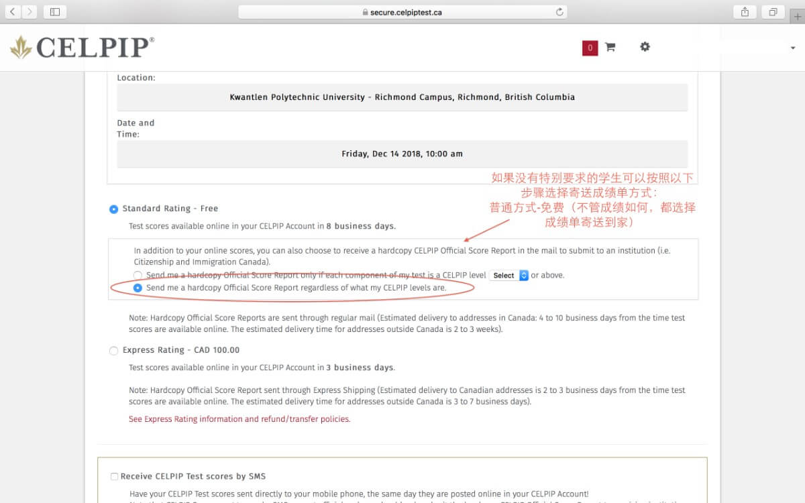Choose hardcopy only if level met option
The image size is (805, 503).
click(x=138, y=276)
